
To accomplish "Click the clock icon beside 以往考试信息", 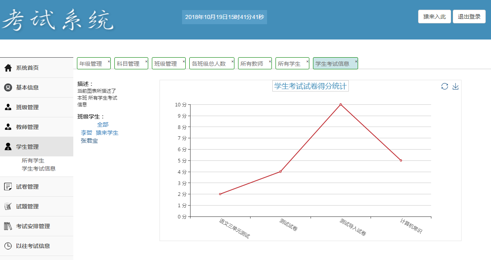I will tap(8, 246).
